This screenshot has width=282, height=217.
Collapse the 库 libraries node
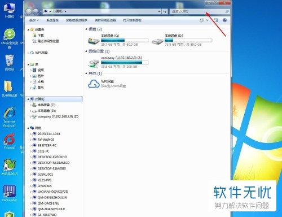pos(28,64)
